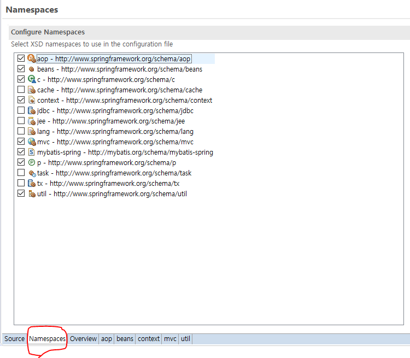
Task: Switch to the util tab
Action: click(185, 339)
